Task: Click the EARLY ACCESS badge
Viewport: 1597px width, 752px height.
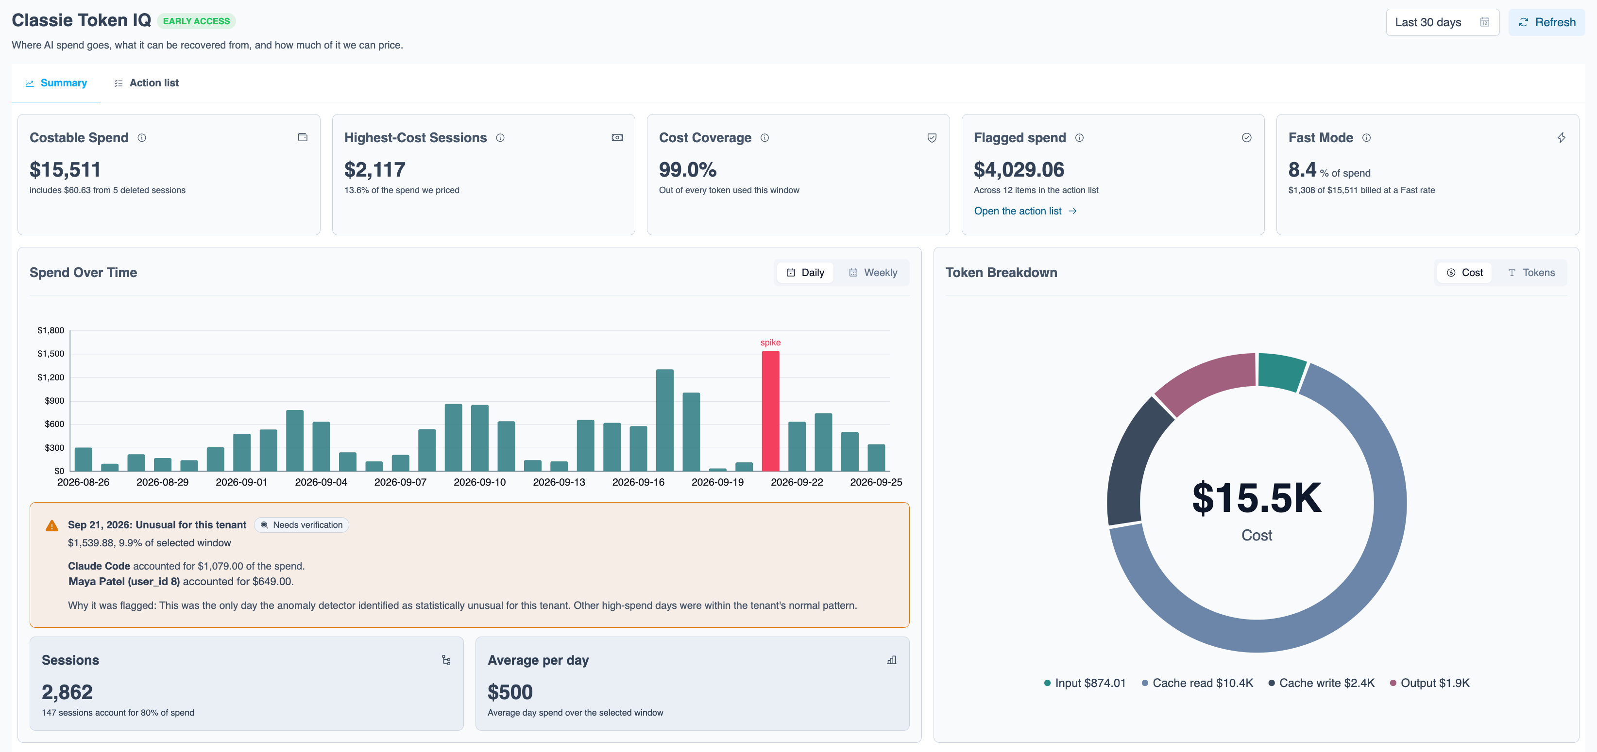Action: [196, 21]
